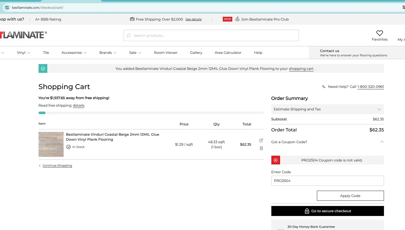Expand the Accessories menu

pos(74,53)
